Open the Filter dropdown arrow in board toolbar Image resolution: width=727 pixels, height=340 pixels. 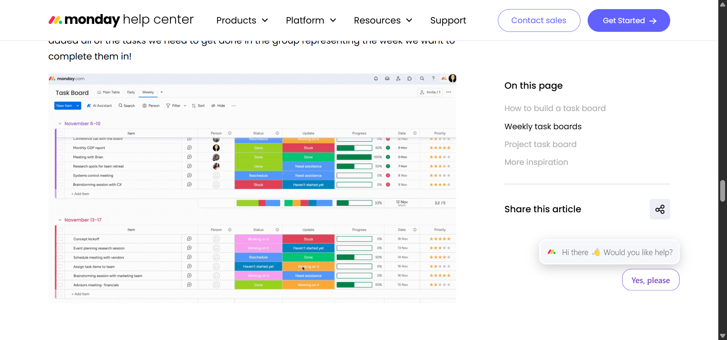tap(185, 106)
